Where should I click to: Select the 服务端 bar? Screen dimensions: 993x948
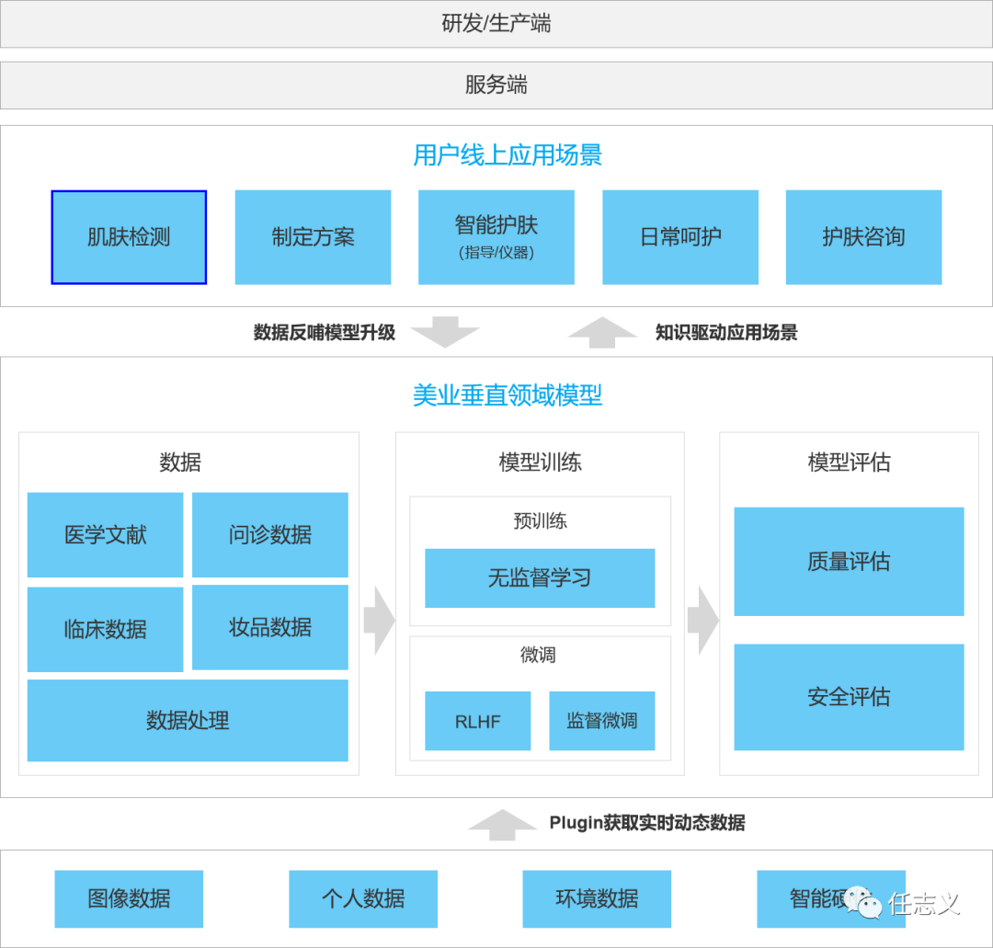point(496,86)
